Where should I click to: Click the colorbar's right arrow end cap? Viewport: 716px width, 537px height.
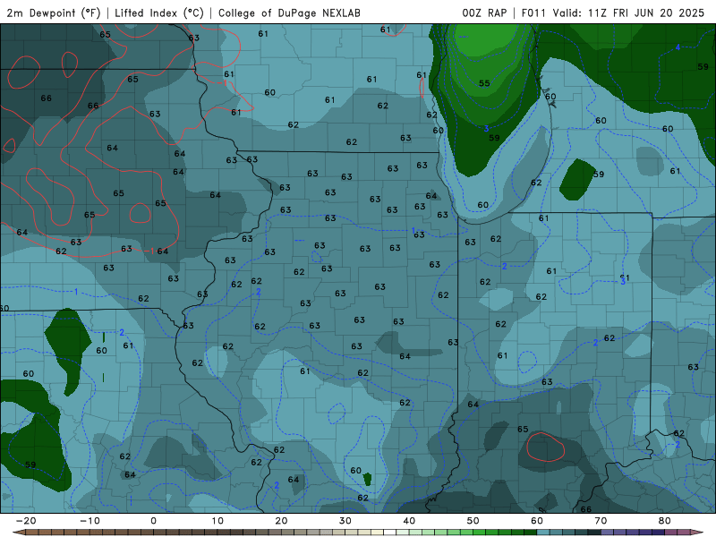point(697,533)
